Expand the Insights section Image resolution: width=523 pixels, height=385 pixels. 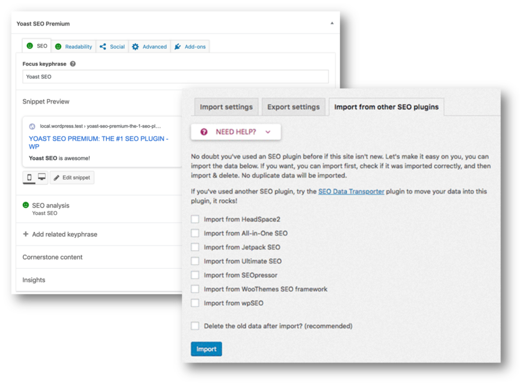point(34,280)
